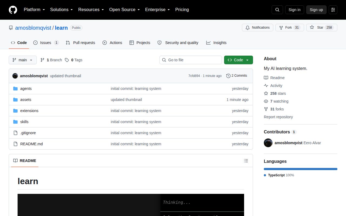View the 7 watching link
Viewport: 346px width, 216px height.
276,101
